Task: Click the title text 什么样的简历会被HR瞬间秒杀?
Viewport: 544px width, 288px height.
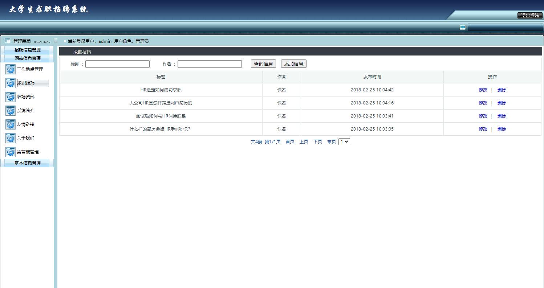Action: [x=160, y=129]
